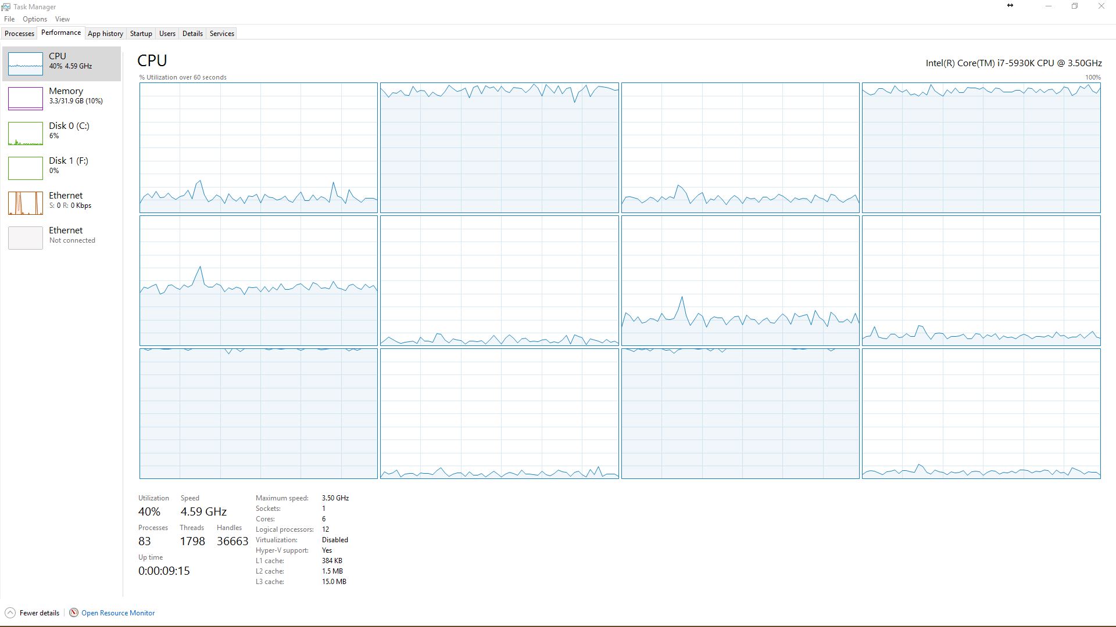
Task: Select the active Ethernet activity graph thumbnail
Action: (x=26, y=203)
